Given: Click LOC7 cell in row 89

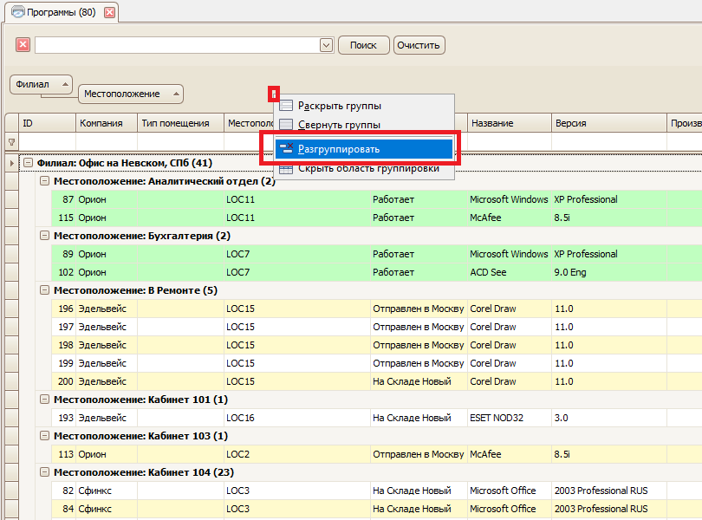Looking at the screenshot, I should [296, 254].
